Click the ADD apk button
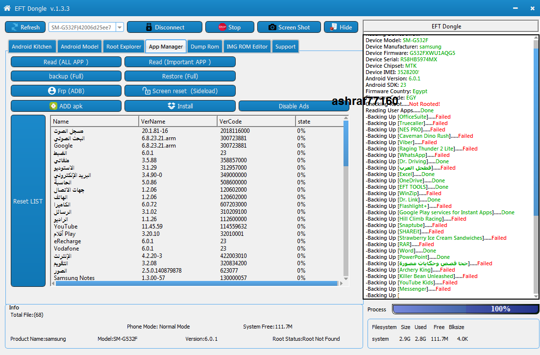Screen dimensions: 540x355 (x=66, y=106)
